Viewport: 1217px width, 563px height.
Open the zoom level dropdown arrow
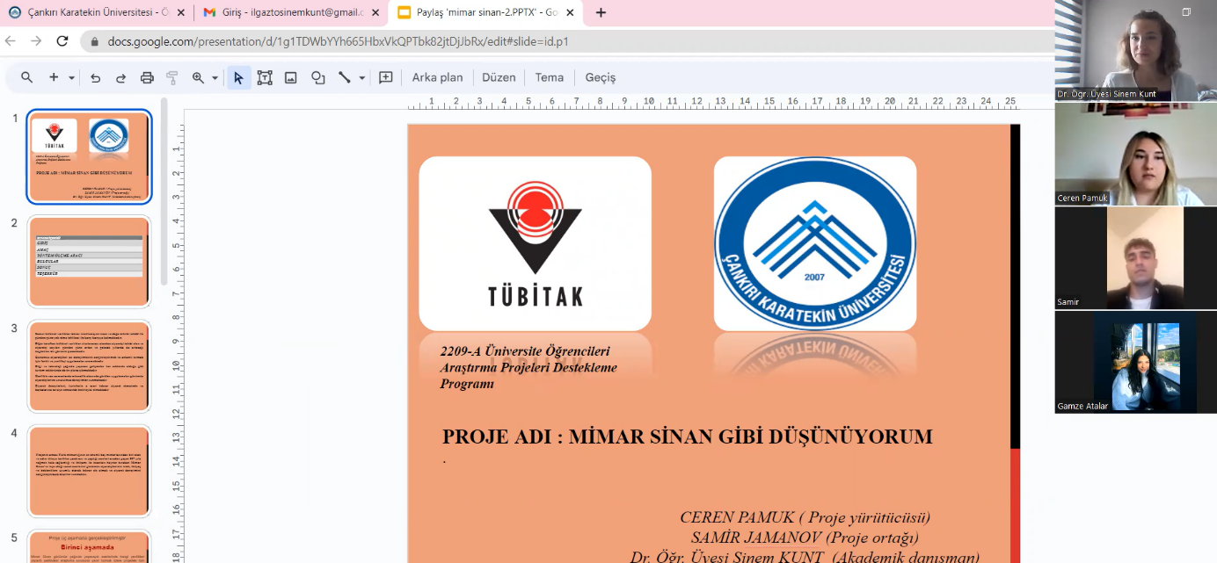pyautogui.click(x=215, y=77)
